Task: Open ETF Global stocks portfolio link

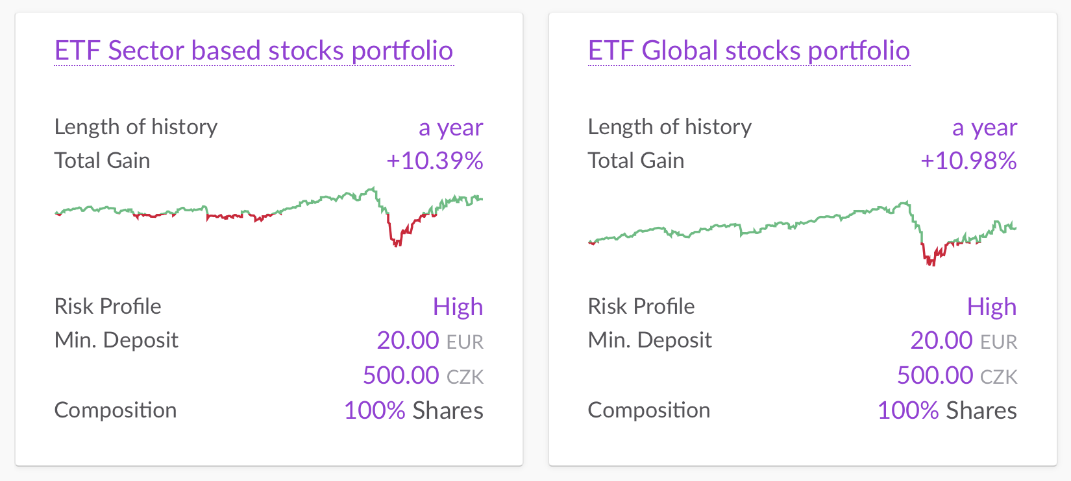Action: pos(749,51)
